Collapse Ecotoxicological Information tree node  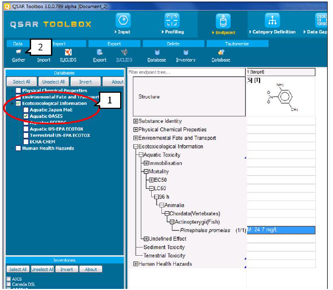click(136, 146)
